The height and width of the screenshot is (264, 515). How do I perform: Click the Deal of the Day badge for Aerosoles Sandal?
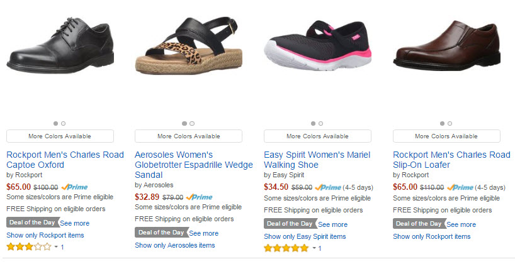click(x=161, y=233)
